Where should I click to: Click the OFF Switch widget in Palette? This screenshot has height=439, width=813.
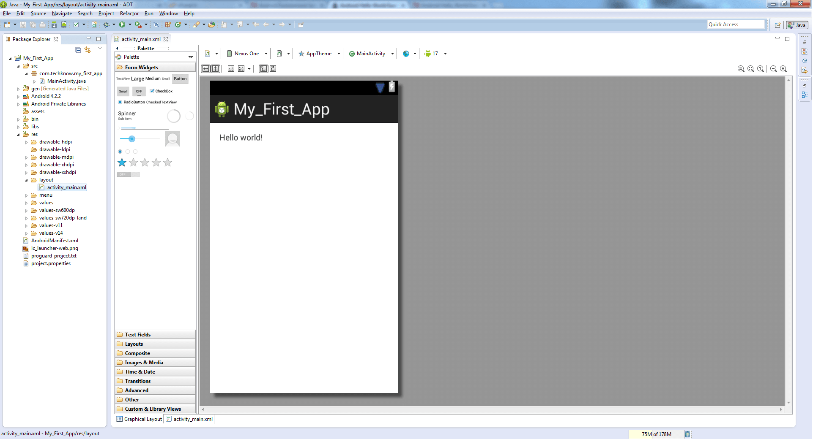point(128,174)
